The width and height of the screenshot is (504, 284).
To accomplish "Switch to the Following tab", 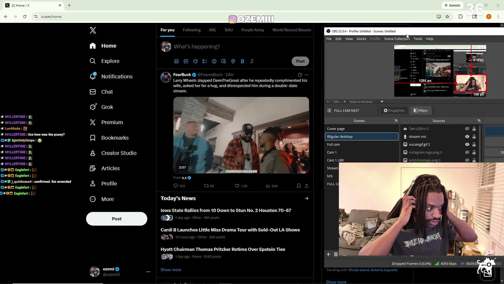I will pos(192,30).
